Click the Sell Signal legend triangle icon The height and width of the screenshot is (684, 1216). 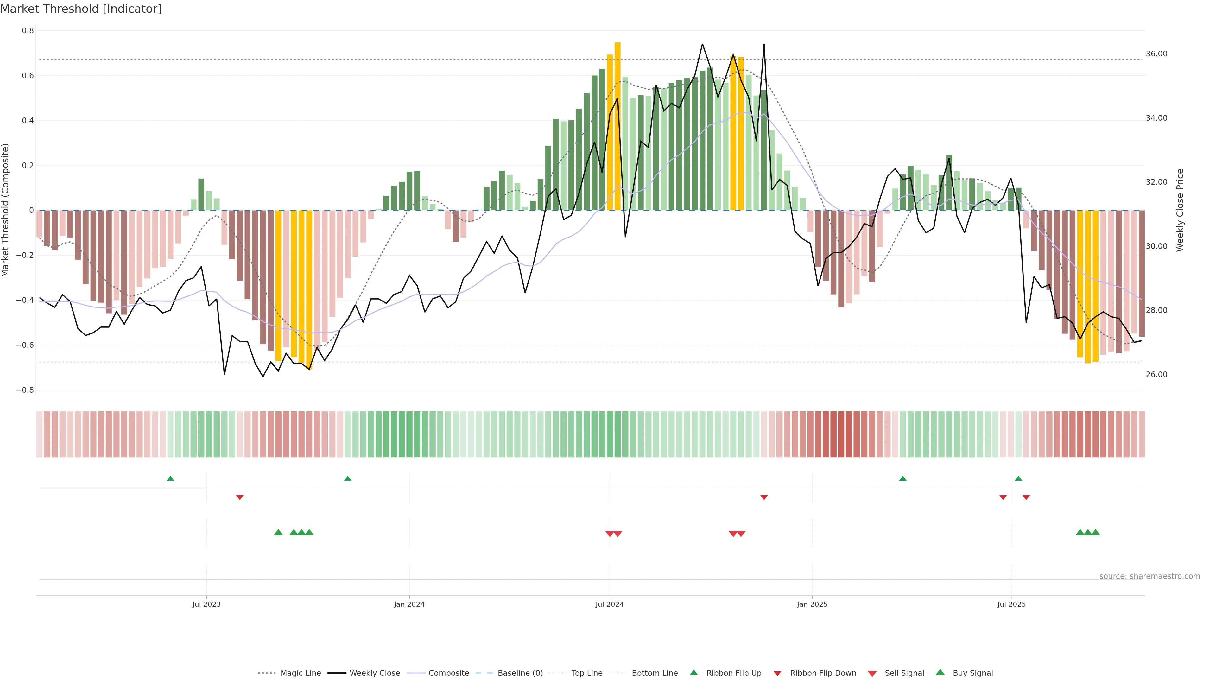coord(872,674)
